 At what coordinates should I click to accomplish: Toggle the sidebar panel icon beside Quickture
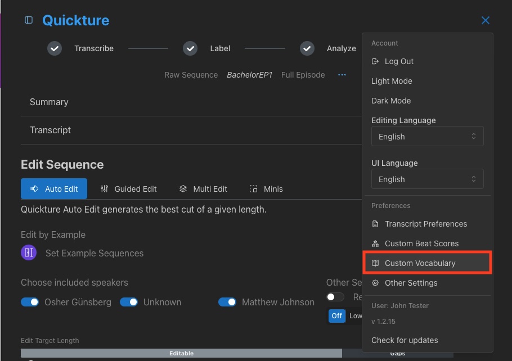tap(29, 20)
